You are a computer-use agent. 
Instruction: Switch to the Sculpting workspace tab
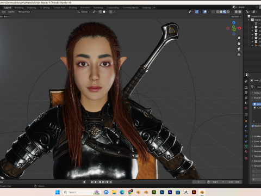pyautogui.click(x=32, y=8)
